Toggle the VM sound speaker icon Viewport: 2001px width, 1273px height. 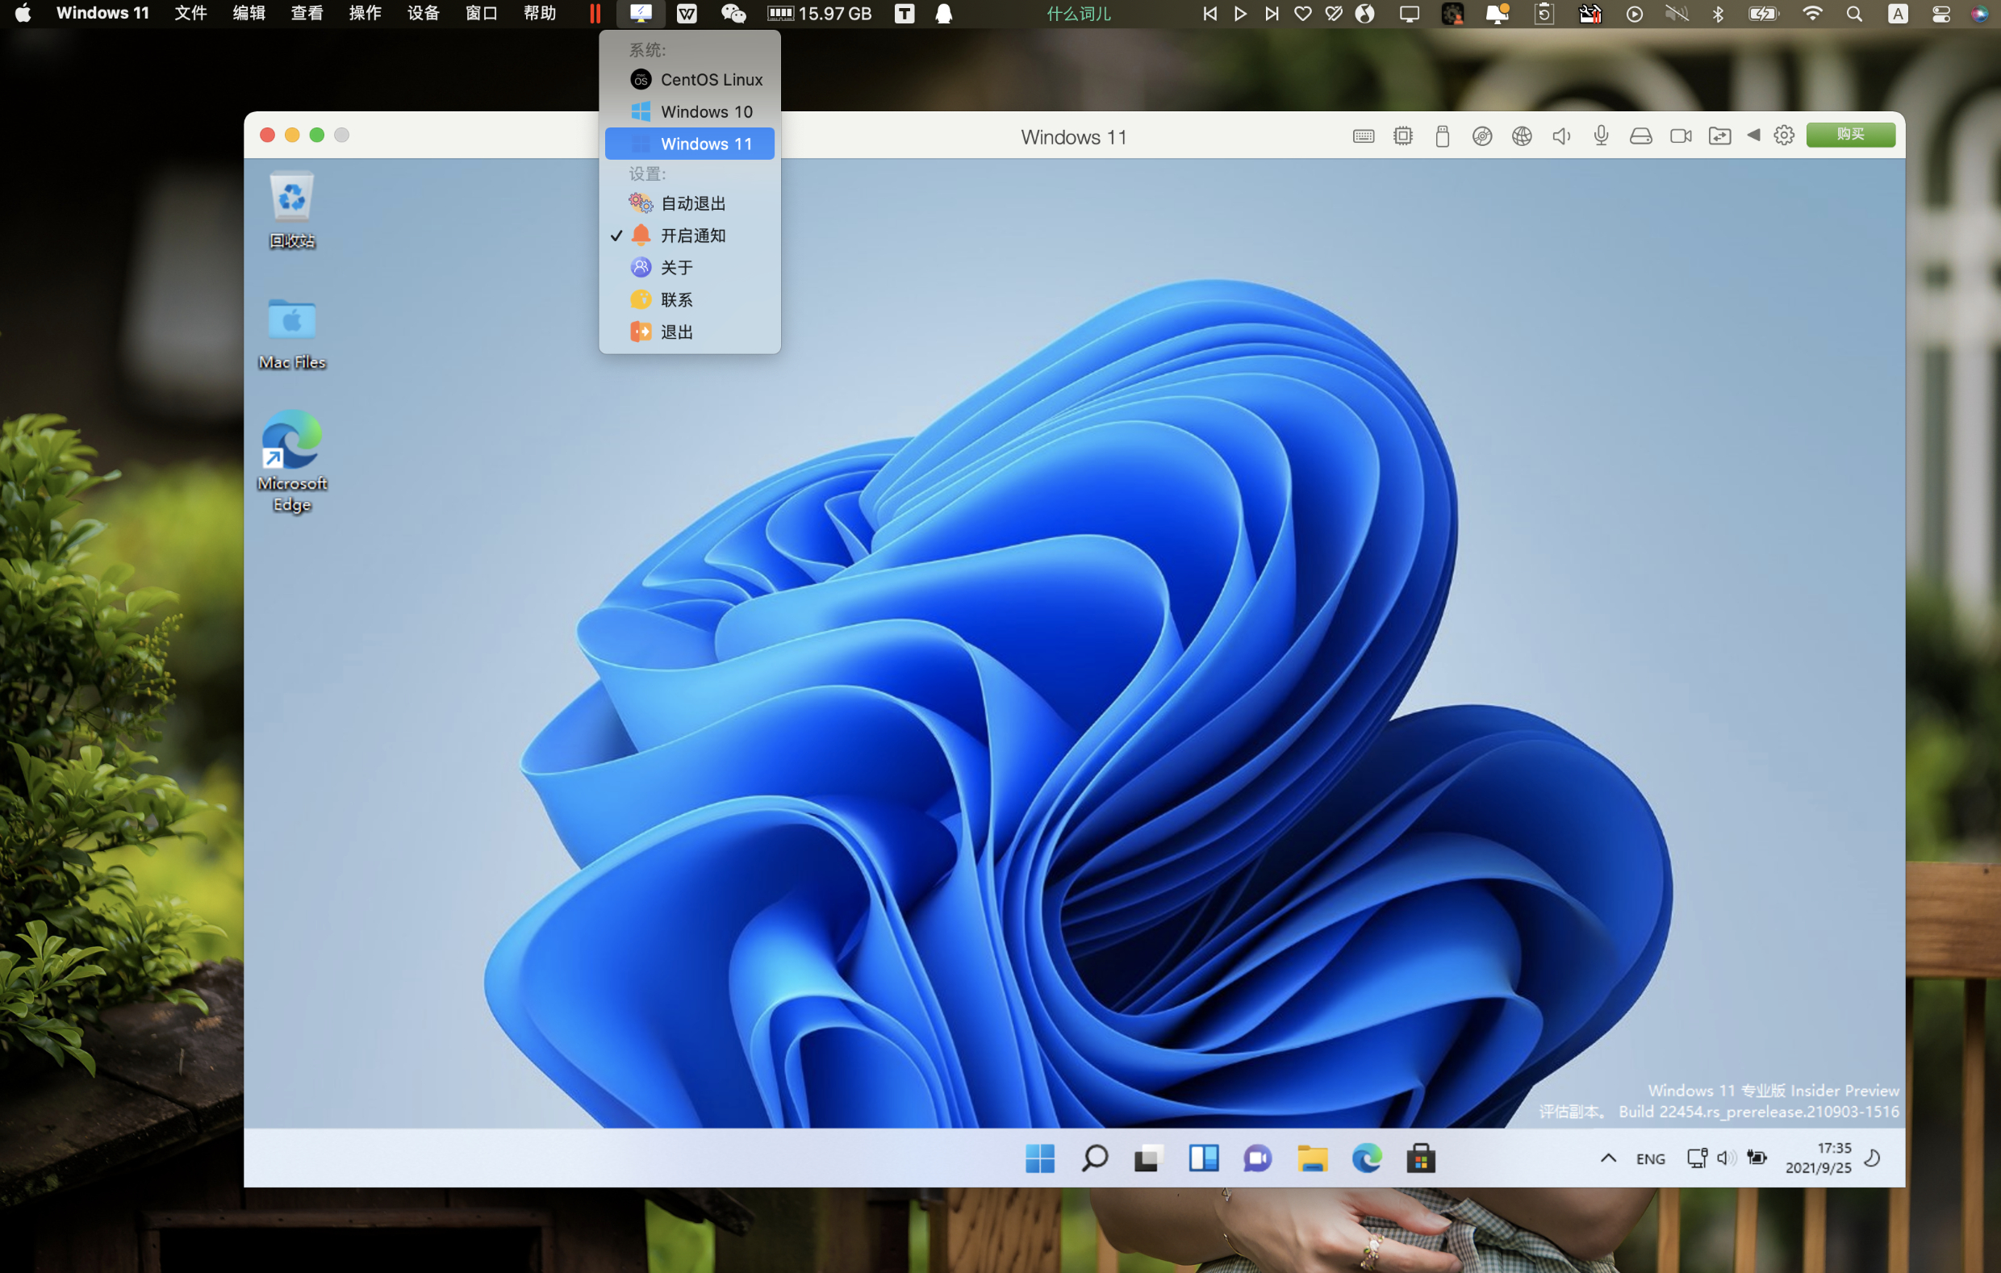click(x=1560, y=136)
